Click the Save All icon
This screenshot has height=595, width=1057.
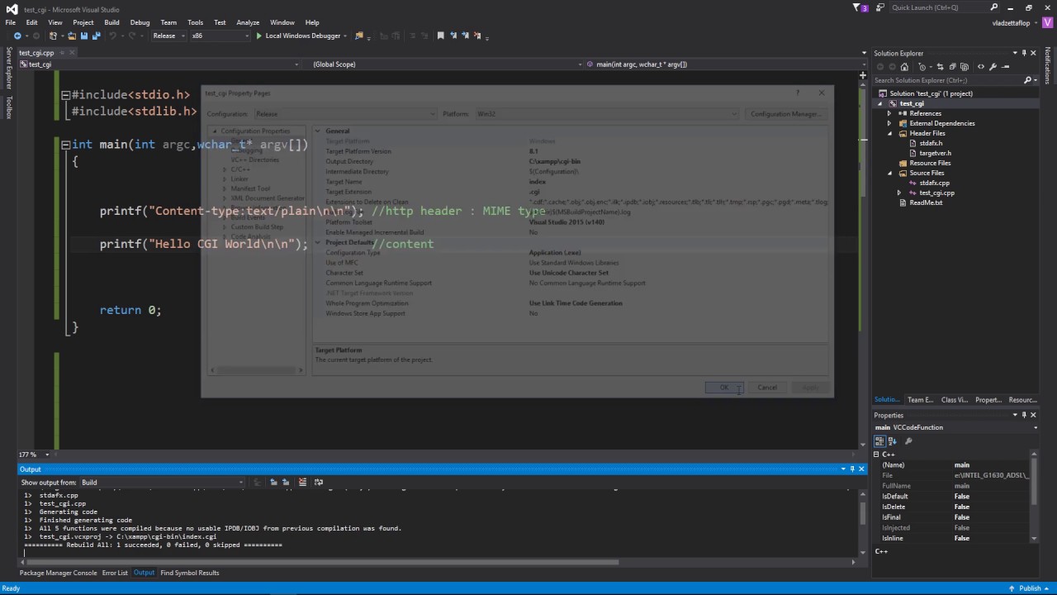(x=97, y=36)
